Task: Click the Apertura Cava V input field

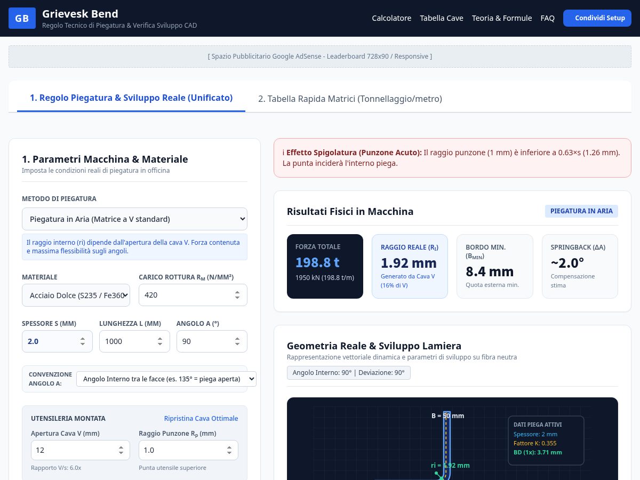Action: 81,450
